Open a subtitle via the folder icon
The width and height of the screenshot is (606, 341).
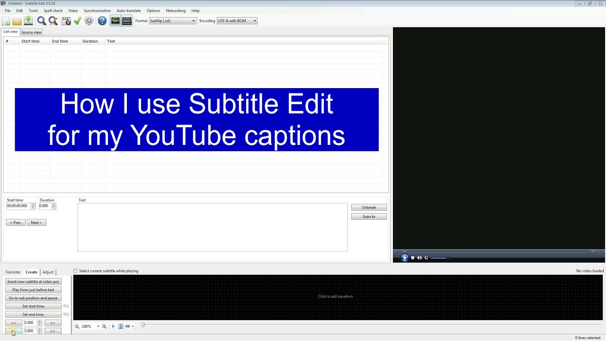17,21
